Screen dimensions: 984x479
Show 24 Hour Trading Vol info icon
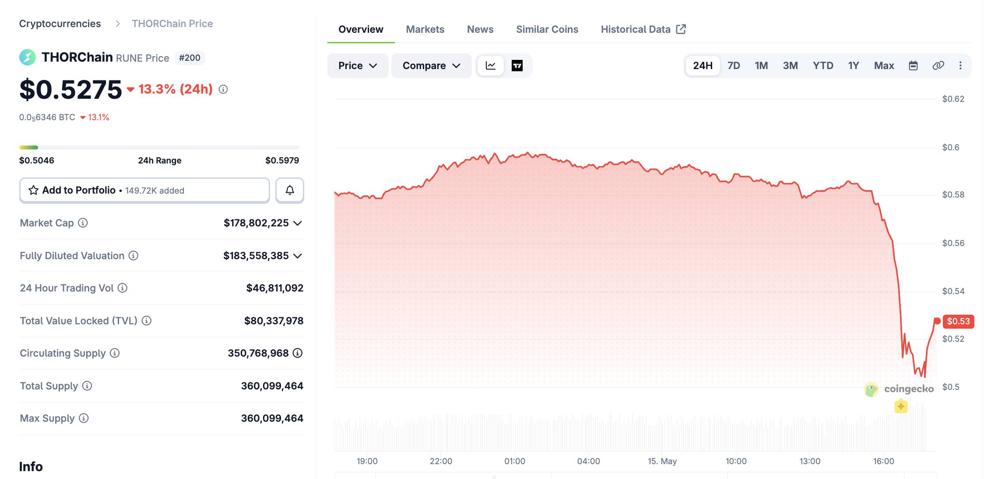coord(123,288)
